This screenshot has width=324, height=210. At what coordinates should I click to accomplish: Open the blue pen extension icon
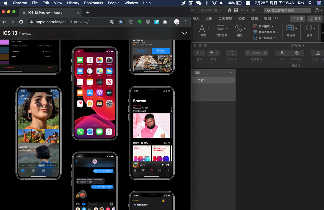coord(156,22)
